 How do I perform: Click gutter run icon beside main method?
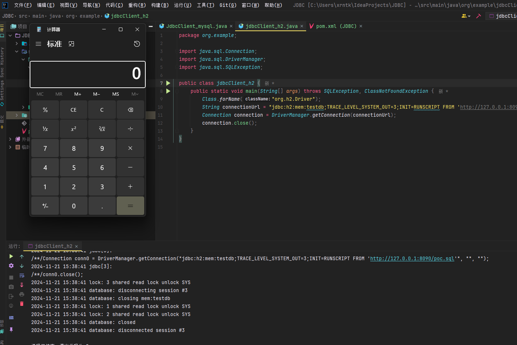point(168,91)
